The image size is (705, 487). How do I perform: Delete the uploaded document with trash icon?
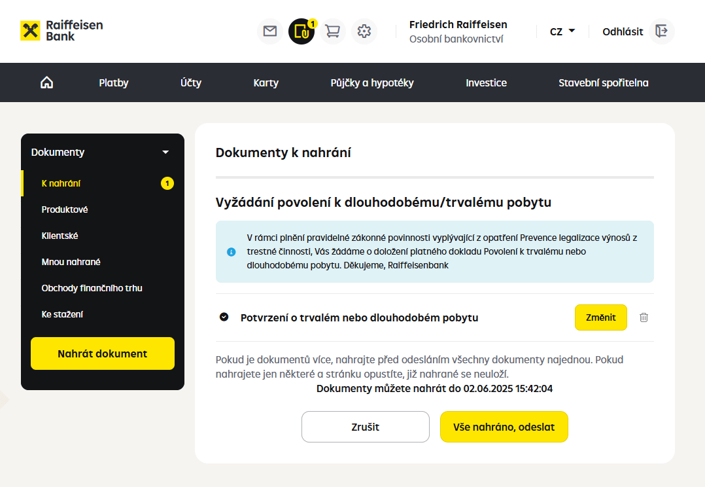[x=644, y=317]
